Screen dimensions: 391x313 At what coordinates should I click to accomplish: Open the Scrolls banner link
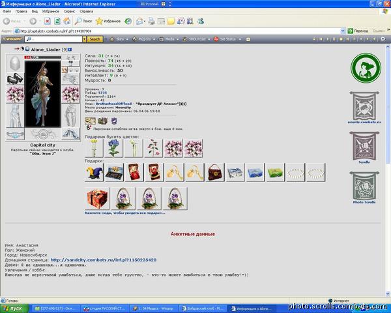[x=364, y=147]
